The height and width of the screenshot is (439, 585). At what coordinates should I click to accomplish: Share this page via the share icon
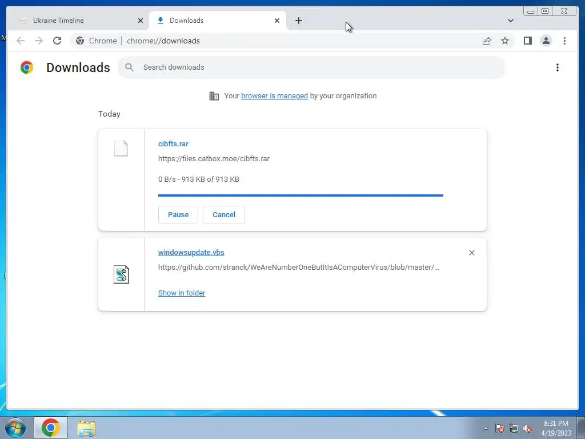[487, 41]
